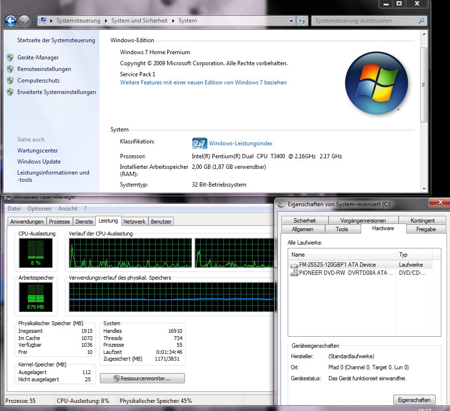
Task: Open the ? help menu in Task-Manager
Action: [x=85, y=208]
